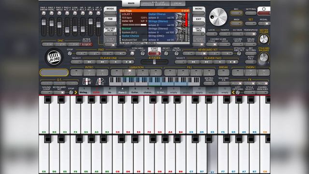
Task: Click the Style to KBD Set knob
Action: pyautogui.click(x=239, y=54)
